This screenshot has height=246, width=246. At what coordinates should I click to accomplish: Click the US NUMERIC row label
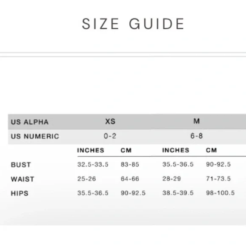[x=35, y=136]
